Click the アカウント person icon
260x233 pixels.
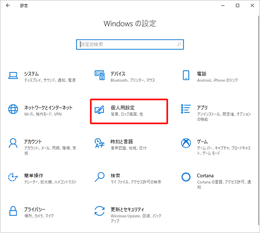pos(13,143)
